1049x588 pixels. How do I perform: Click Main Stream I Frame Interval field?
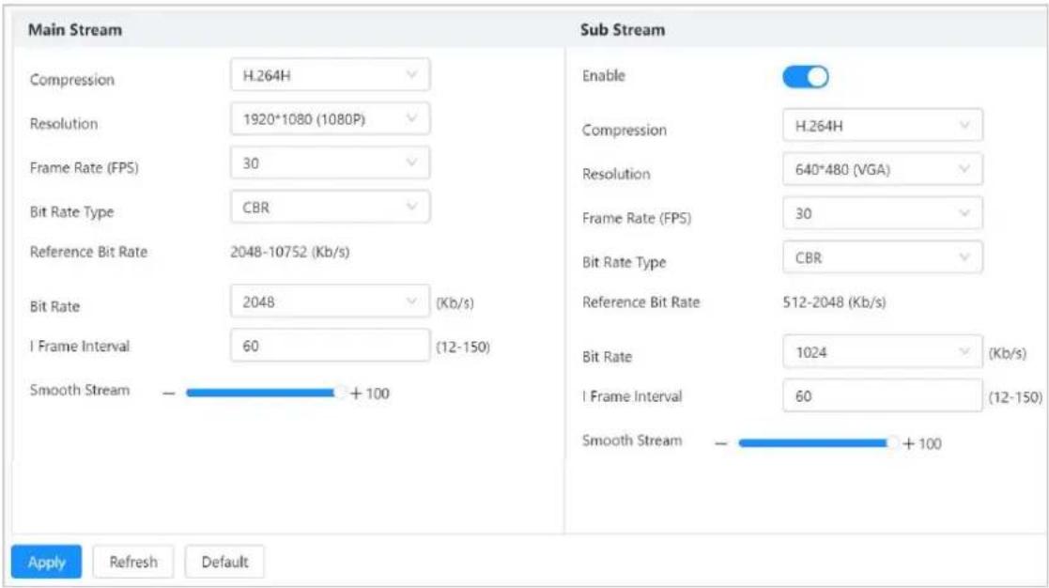[330, 346]
